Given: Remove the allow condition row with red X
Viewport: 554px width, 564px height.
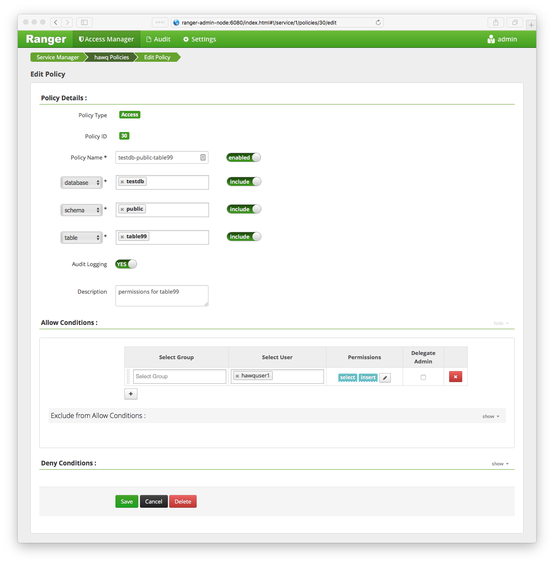Looking at the screenshot, I should pos(455,377).
